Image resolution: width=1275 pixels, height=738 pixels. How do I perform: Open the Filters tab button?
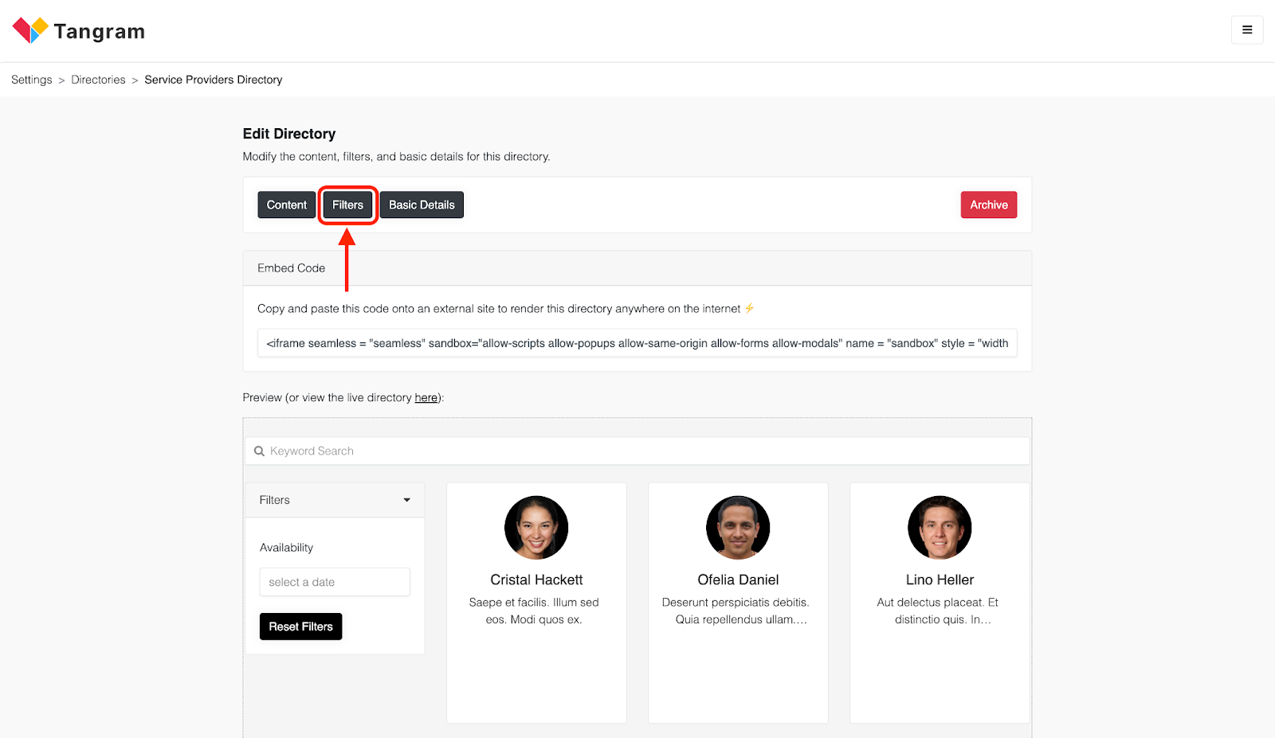point(347,205)
